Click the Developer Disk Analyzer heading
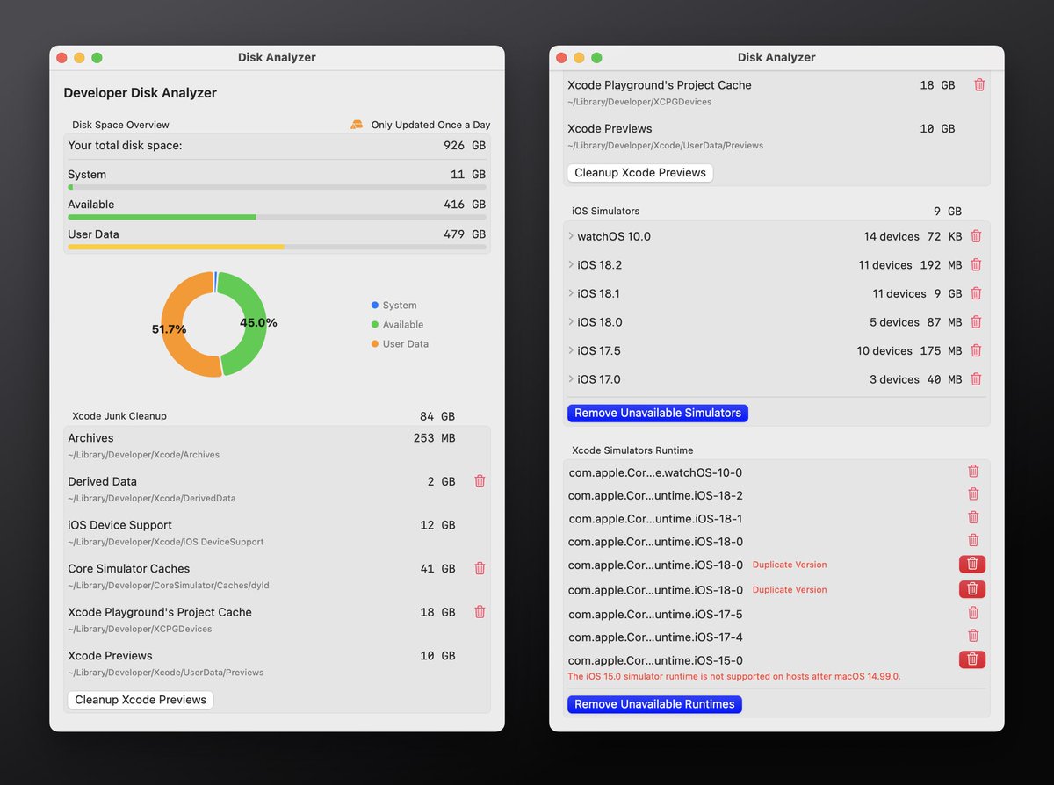 [141, 93]
